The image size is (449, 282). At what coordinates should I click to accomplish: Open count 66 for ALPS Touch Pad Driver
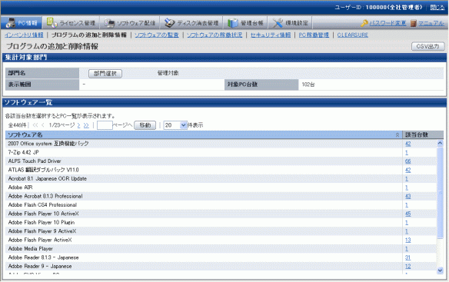click(408, 161)
